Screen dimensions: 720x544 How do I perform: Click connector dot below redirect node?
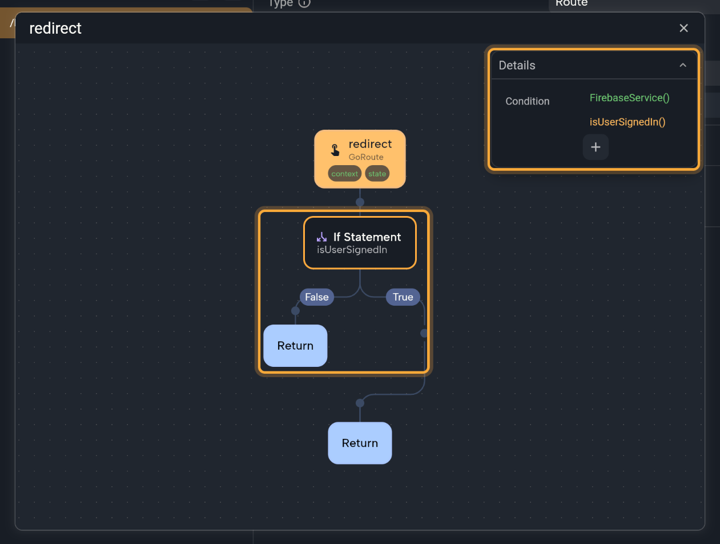point(360,202)
